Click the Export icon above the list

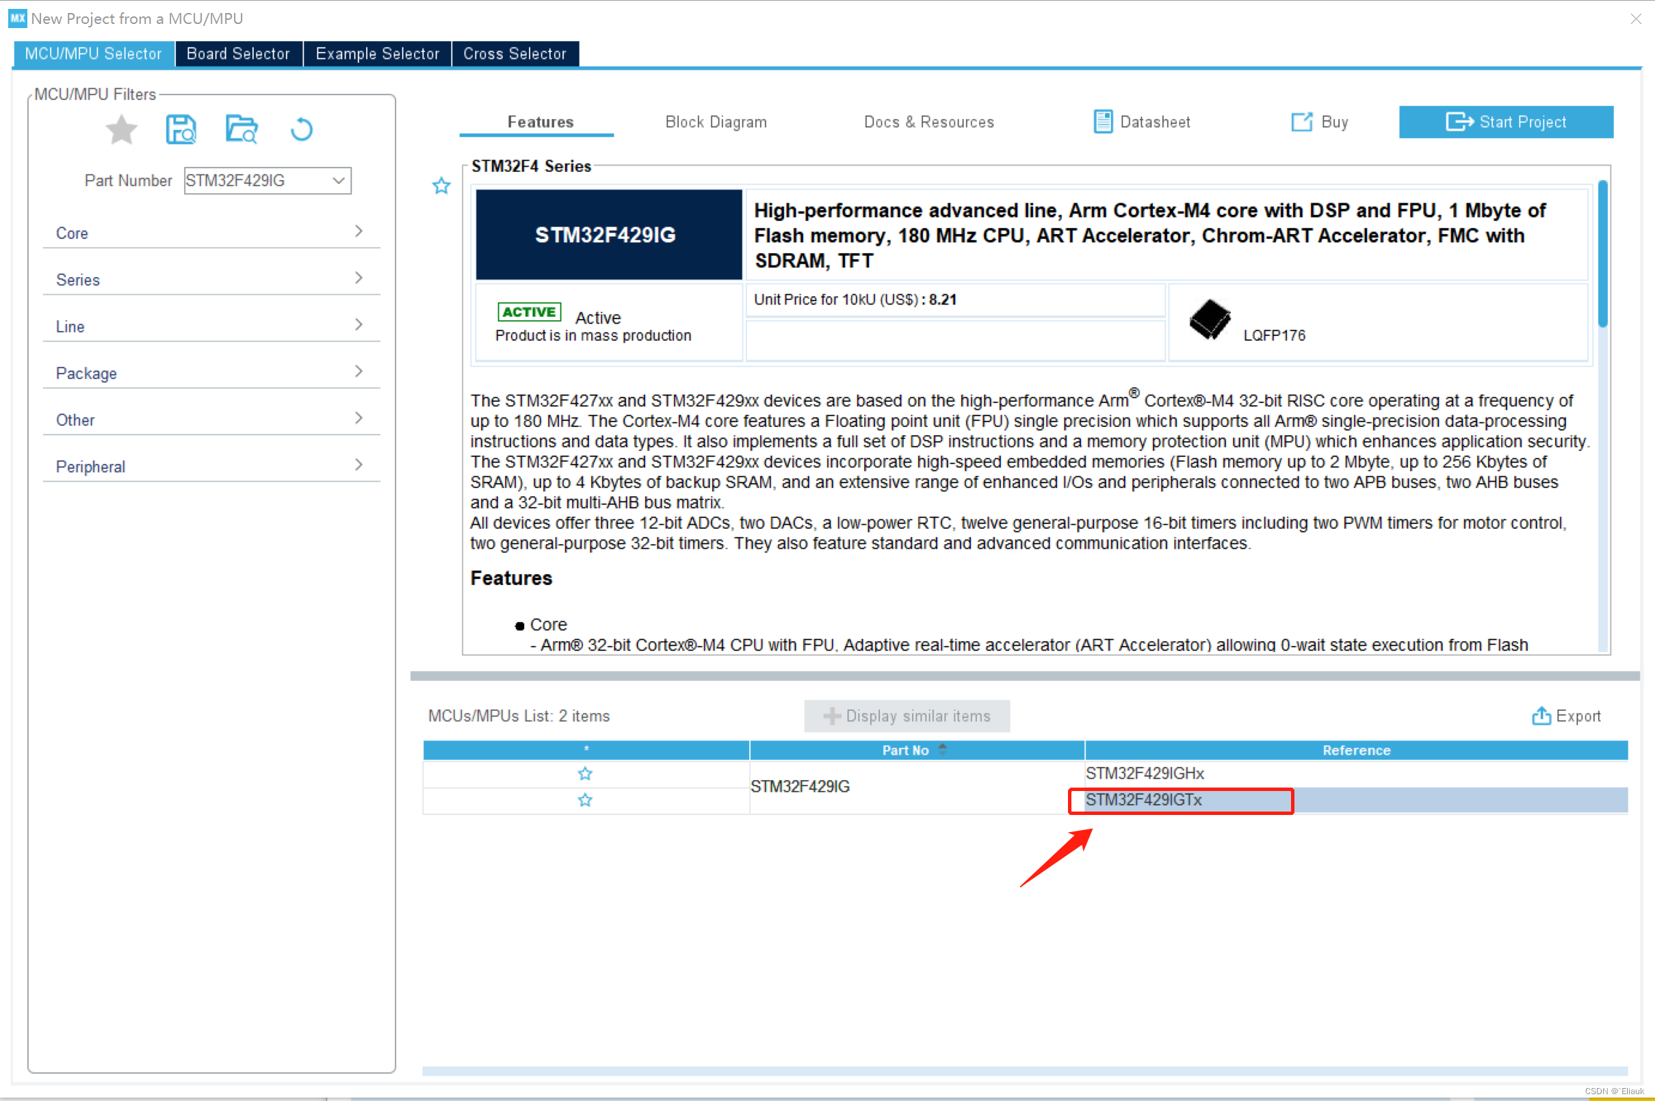pyautogui.click(x=1541, y=716)
